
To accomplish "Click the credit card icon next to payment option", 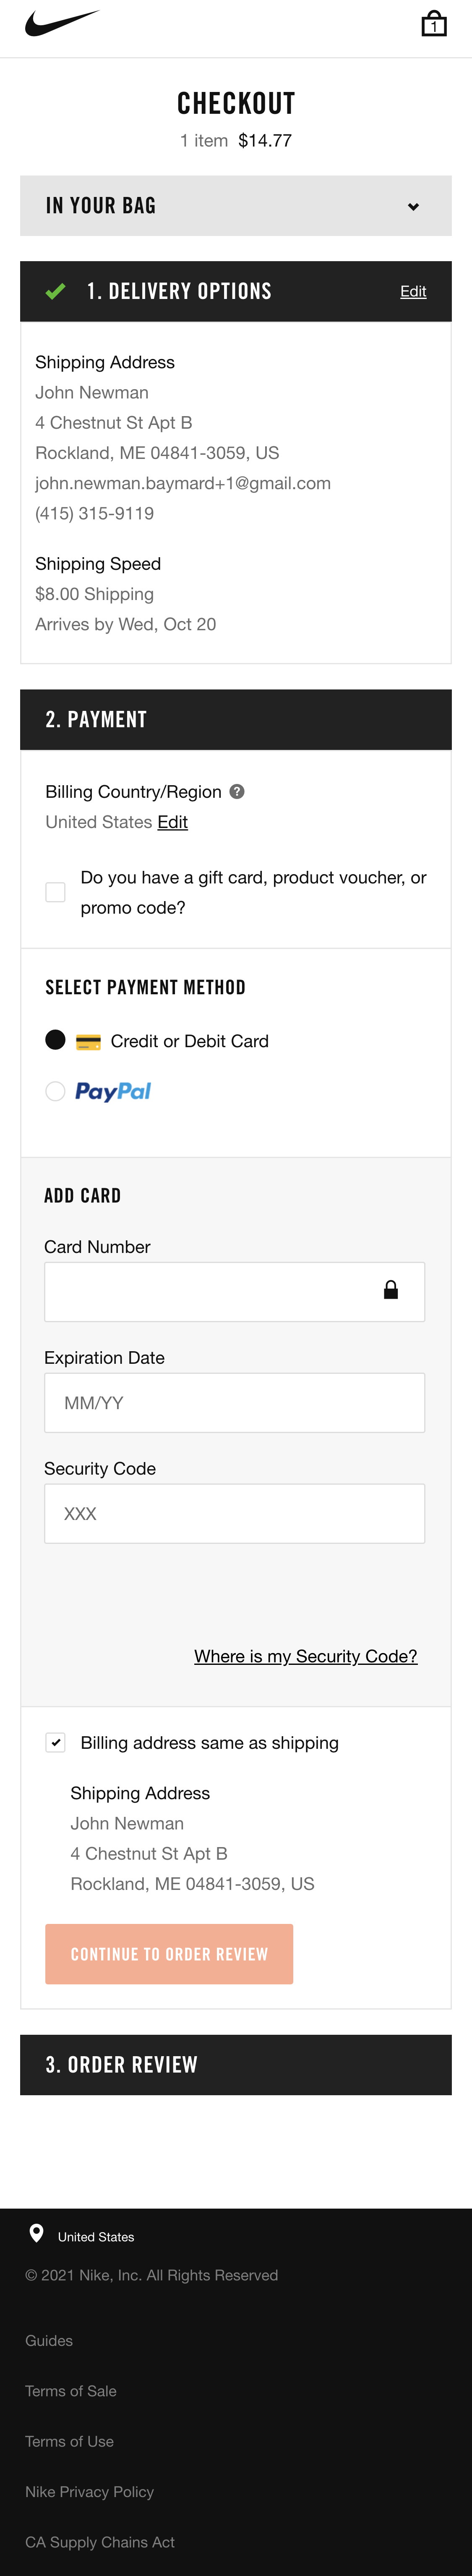I will click(88, 1041).
